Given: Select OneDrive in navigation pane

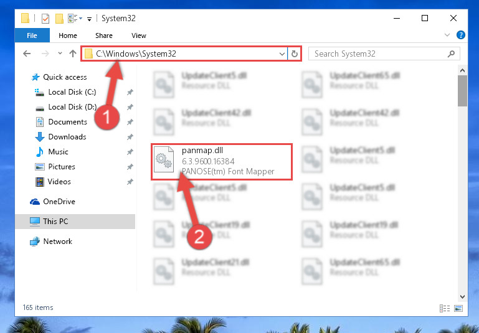Looking at the screenshot, I should pos(52,202).
